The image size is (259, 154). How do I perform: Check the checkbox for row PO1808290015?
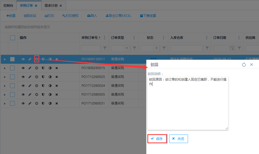coord(12,68)
